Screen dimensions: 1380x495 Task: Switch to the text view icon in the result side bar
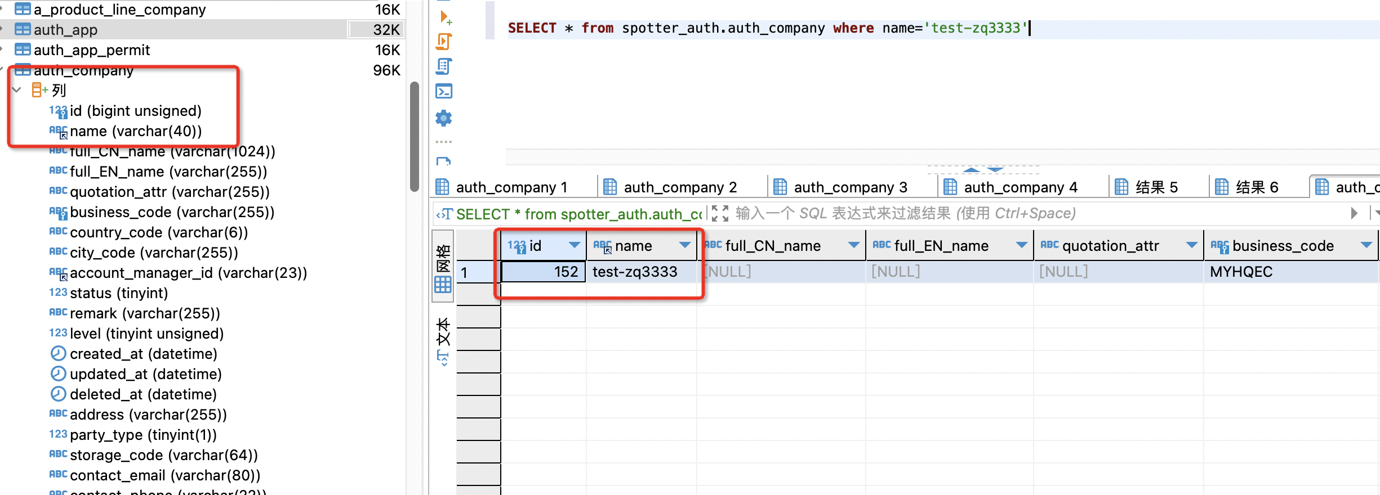pos(443,341)
